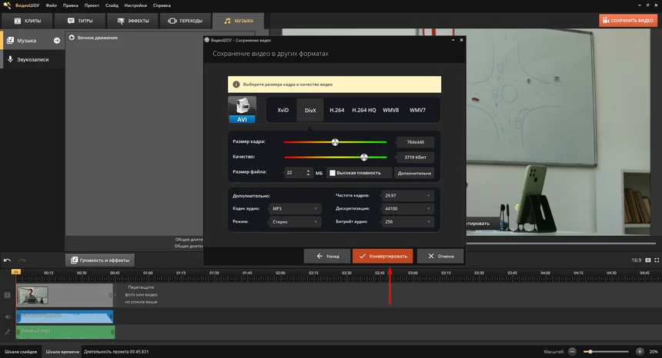Screen dimensions: 662x358
Task: Click the video track icon in timeline
Action: pos(7,295)
